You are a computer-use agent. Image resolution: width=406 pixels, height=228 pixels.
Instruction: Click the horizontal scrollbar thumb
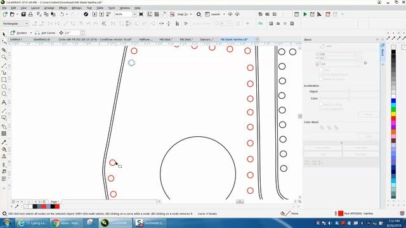[240, 201]
